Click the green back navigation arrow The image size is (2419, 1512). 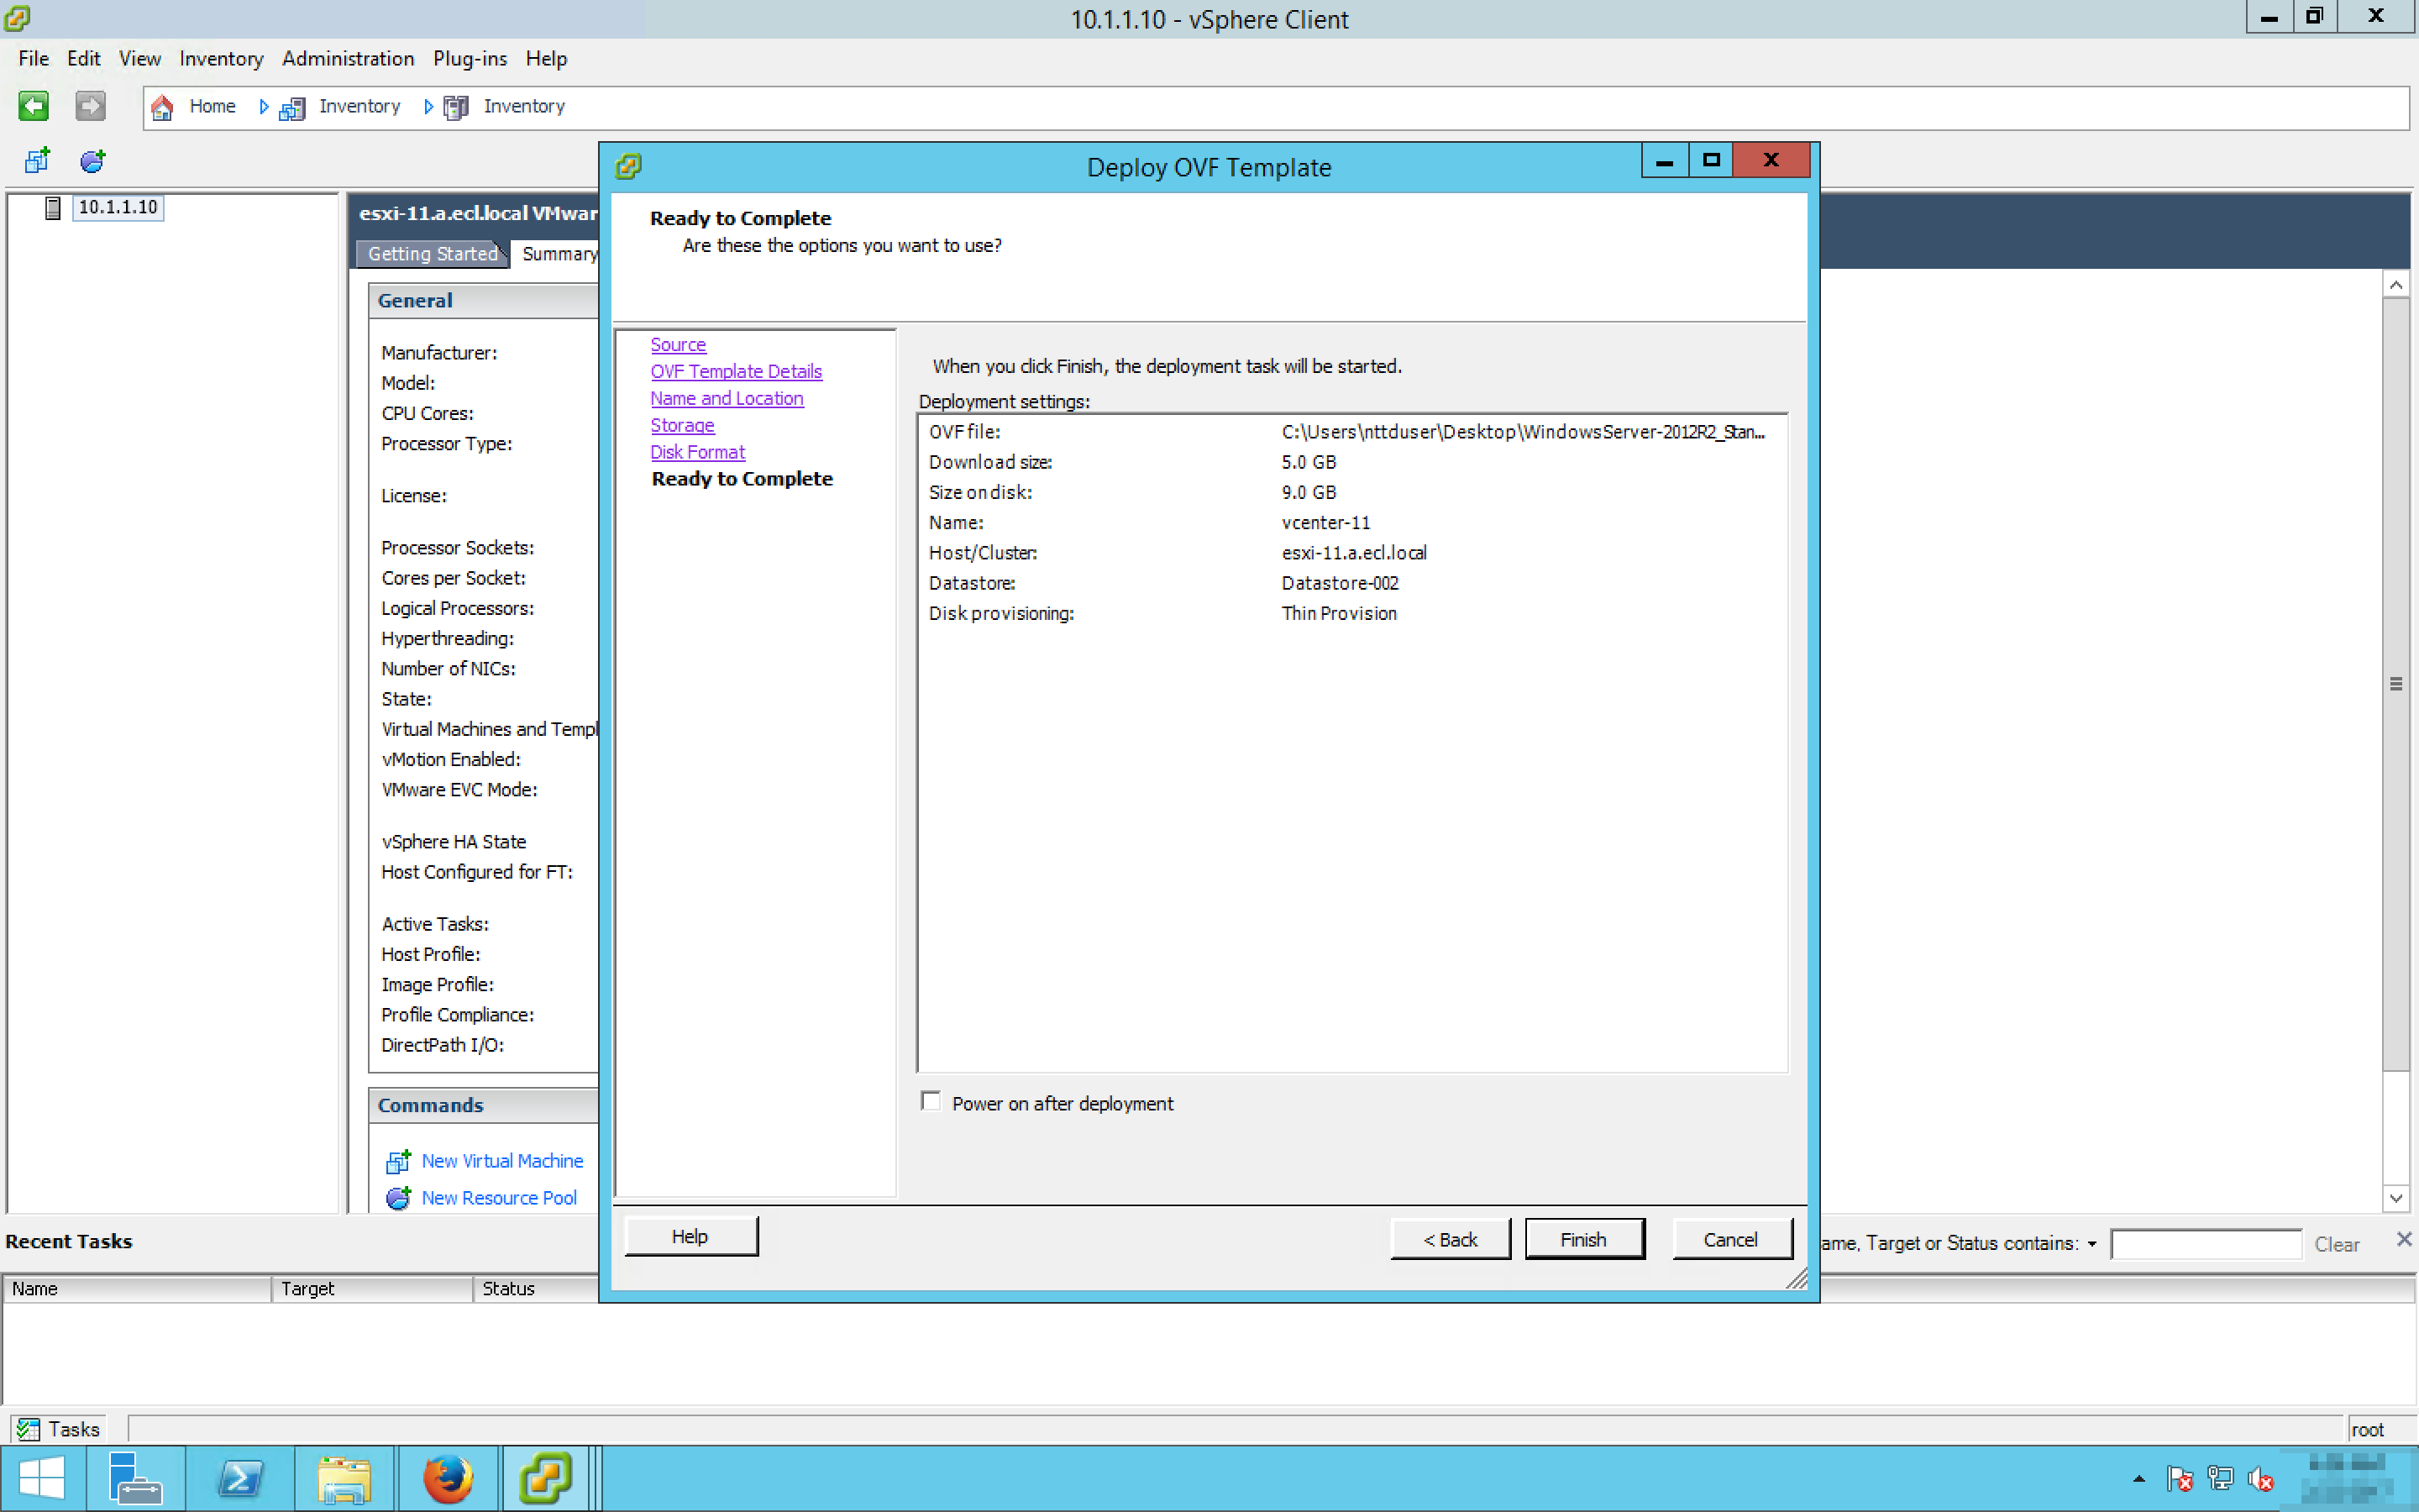(x=33, y=106)
